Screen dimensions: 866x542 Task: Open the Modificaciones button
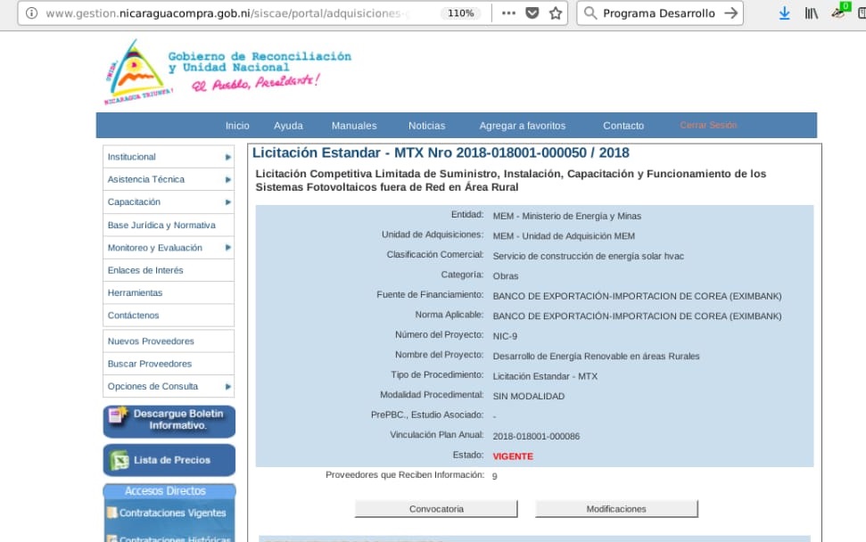click(616, 509)
